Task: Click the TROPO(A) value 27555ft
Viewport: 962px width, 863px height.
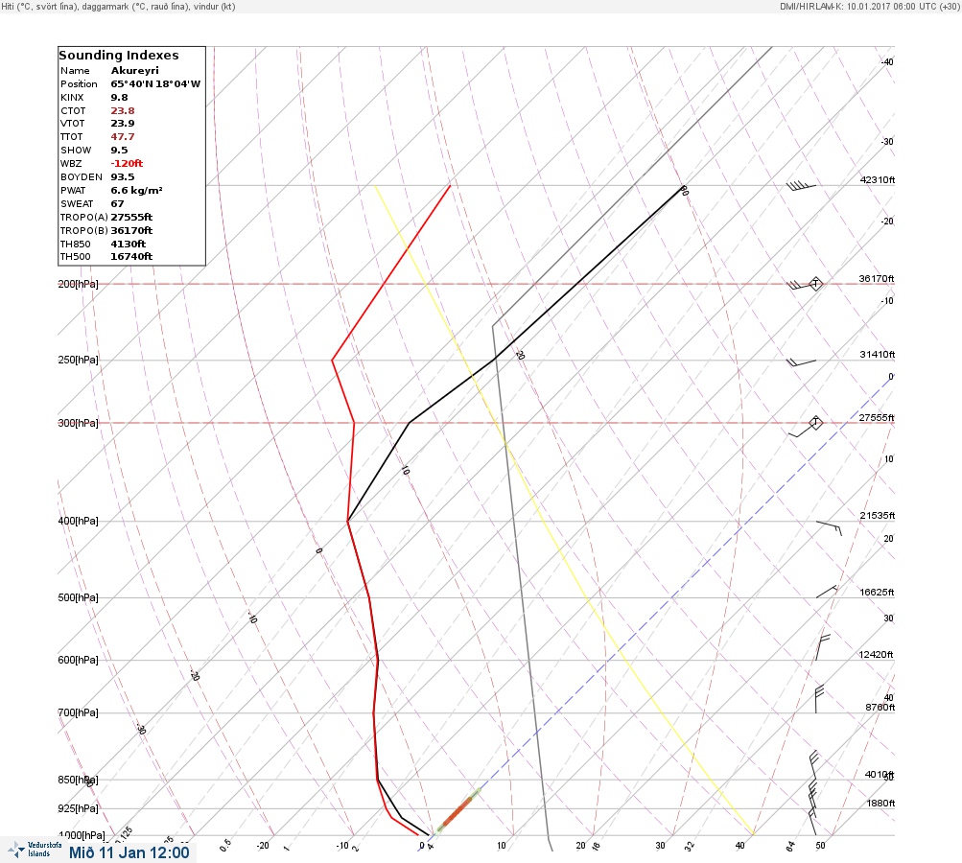Action: coord(131,217)
